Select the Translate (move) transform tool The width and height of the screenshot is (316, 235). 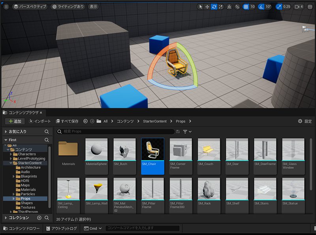207,7
